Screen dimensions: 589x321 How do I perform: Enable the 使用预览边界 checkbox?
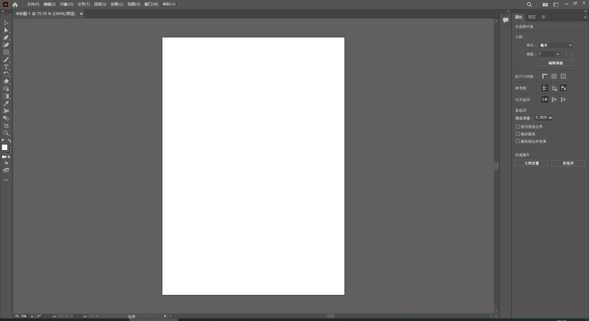pos(518,127)
